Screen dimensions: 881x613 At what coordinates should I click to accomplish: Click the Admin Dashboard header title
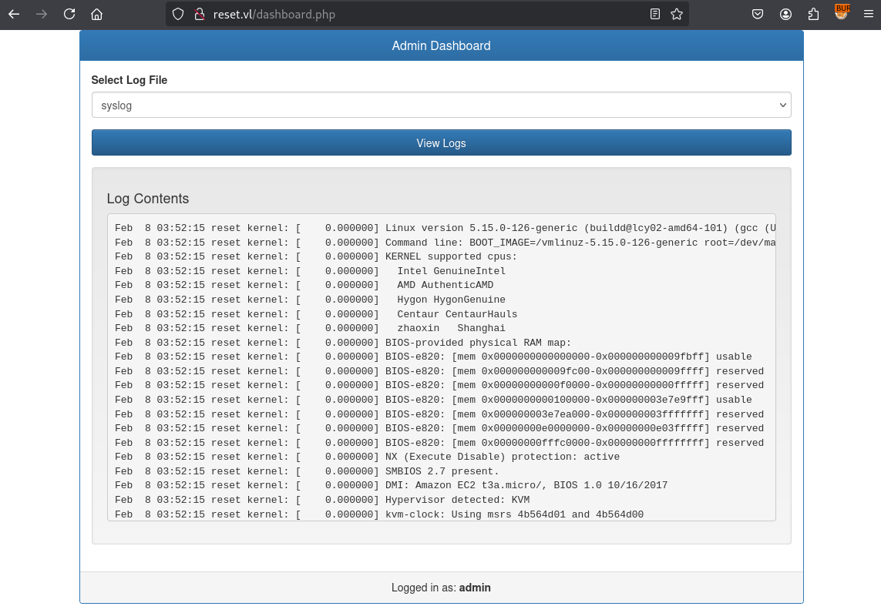441,45
